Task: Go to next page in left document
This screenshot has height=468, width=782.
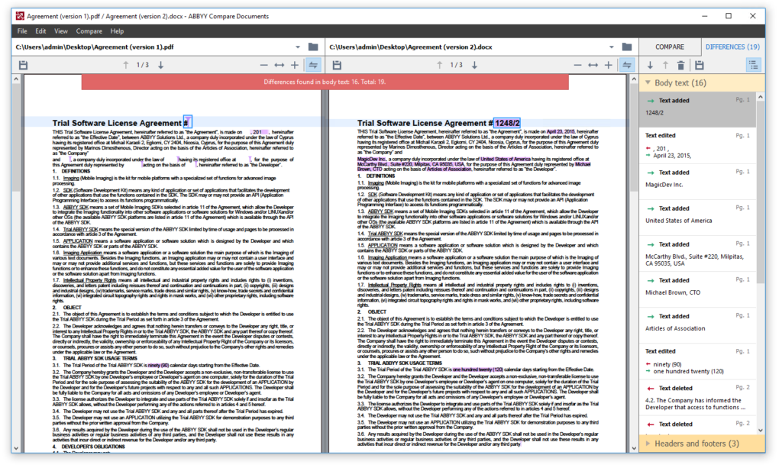Action: tap(160, 66)
